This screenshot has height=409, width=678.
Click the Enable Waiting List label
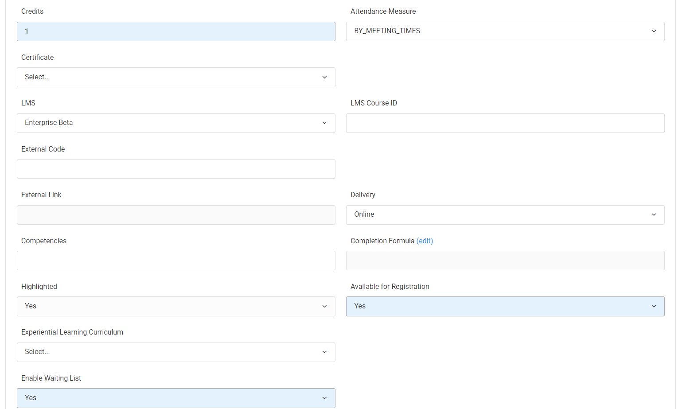(51, 378)
